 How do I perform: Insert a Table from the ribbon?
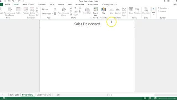click(x=18, y=11)
